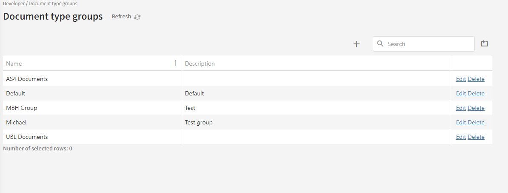Edit the Default group
The image size is (508, 193).
pos(461,93)
